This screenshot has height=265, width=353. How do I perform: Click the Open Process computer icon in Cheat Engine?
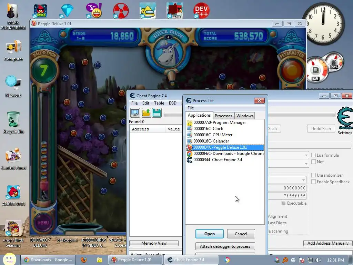pos(135,113)
